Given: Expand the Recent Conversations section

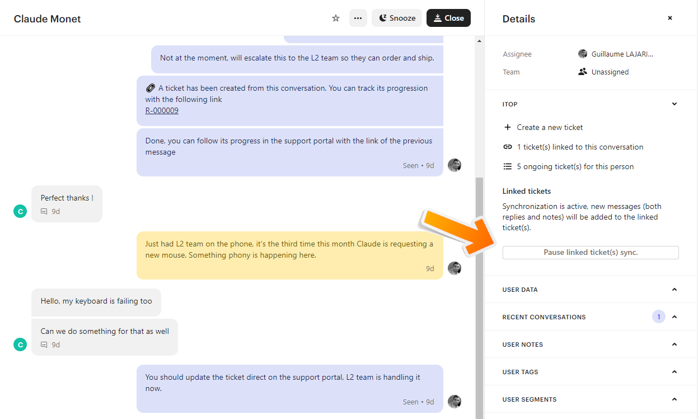Looking at the screenshot, I should 674,317.
